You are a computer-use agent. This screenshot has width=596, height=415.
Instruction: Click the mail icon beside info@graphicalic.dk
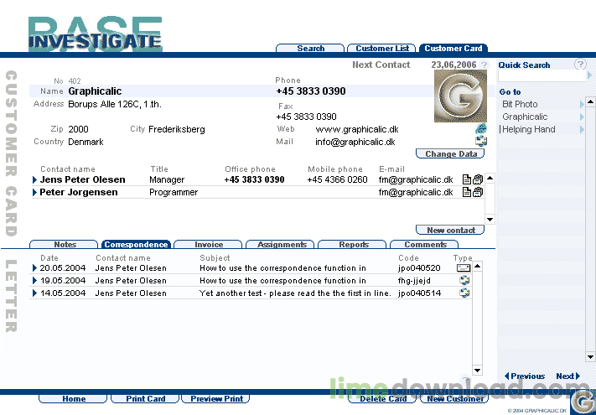click(x=481, y=142)
